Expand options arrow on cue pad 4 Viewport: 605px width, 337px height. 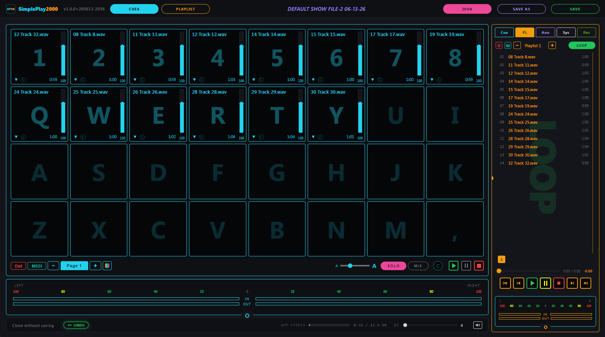(x=194, y=80)
